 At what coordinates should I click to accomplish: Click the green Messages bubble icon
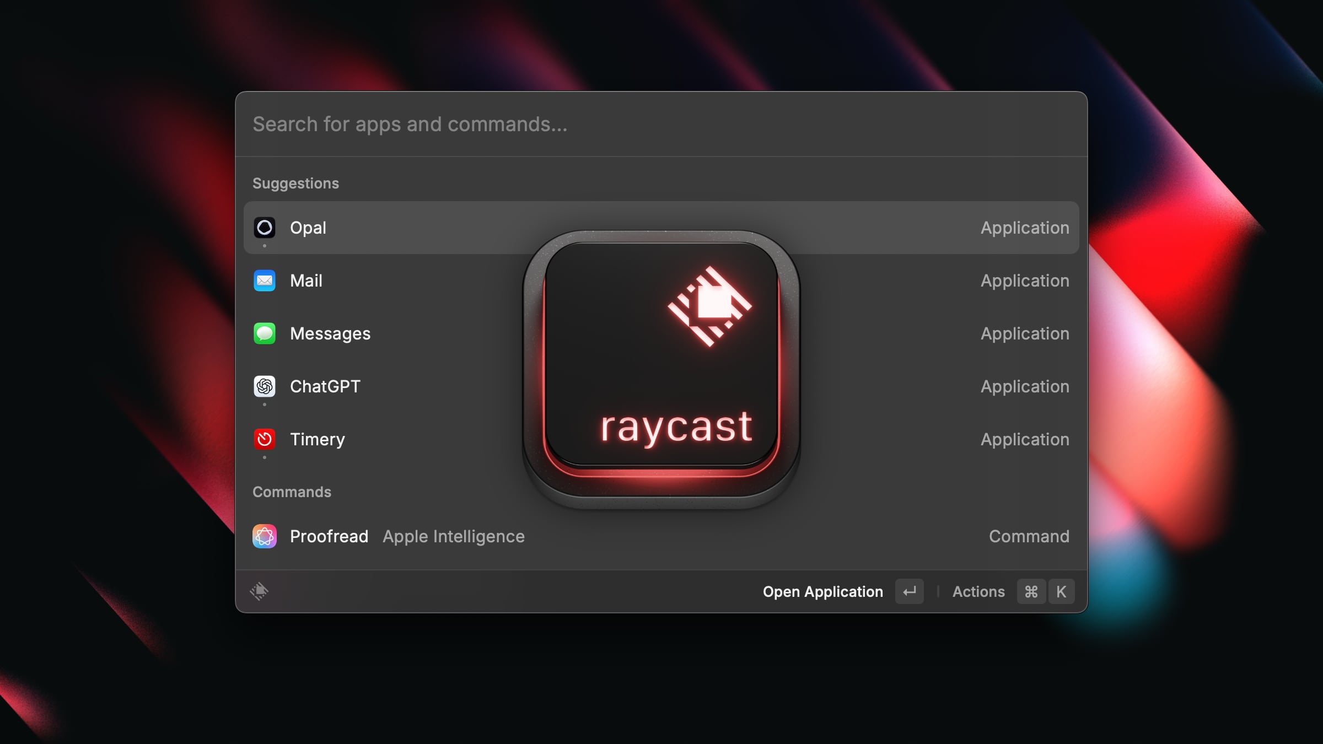[x=265, y=333]
